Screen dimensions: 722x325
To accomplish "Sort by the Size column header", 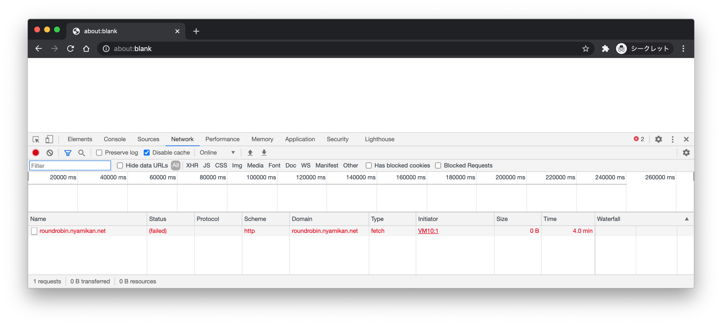I will 517,219.
